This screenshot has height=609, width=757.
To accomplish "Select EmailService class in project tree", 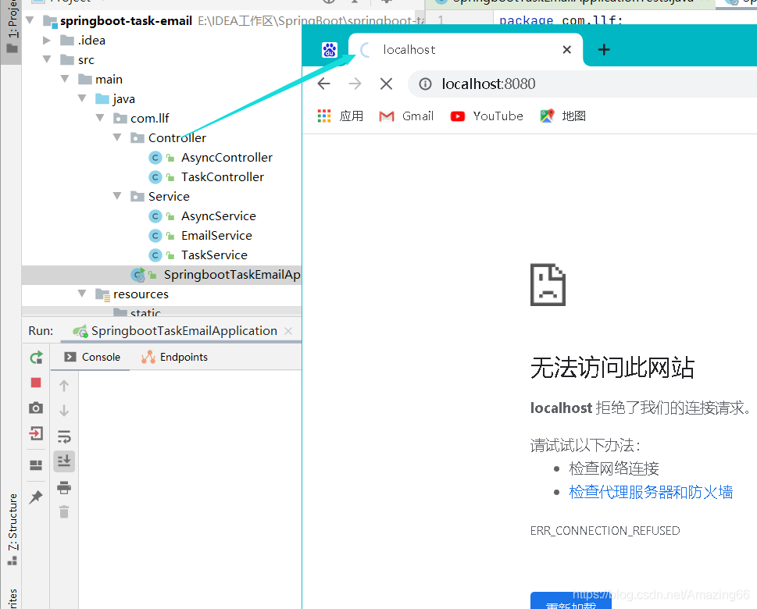I will pyautogui.click(x=216, y=235).
